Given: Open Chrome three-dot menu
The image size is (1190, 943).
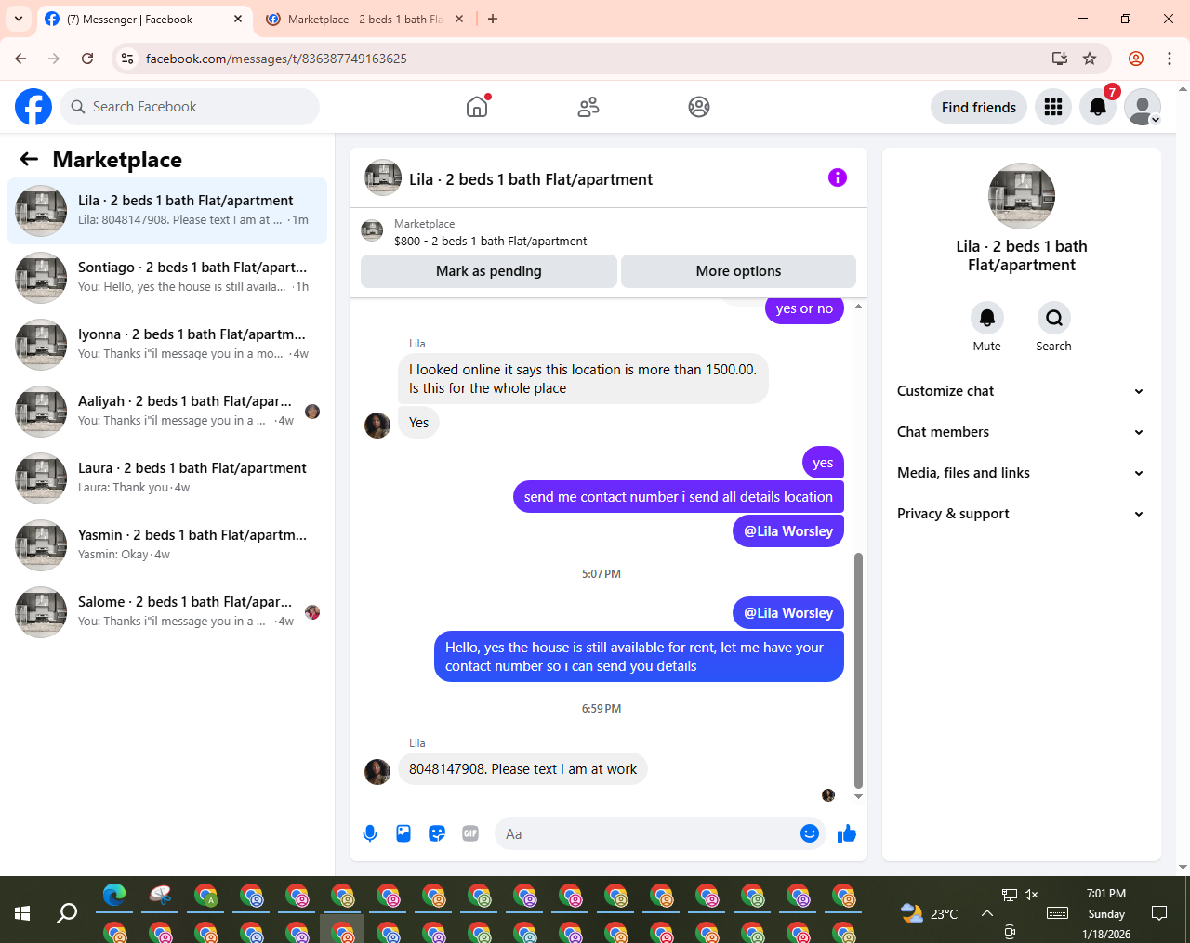Looking at the screenshot, I should pos(1170,59).
